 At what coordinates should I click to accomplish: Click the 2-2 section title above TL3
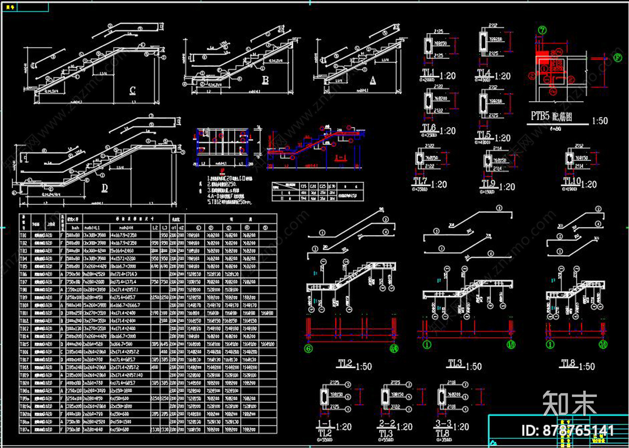tap(387, 423)
